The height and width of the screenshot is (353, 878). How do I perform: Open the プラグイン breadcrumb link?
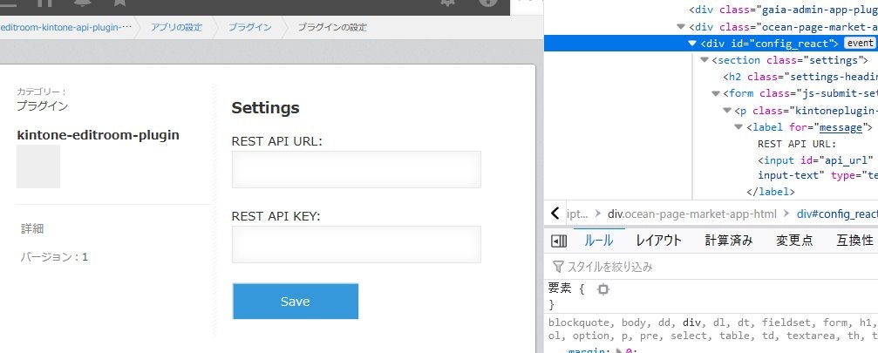point(249,27)
